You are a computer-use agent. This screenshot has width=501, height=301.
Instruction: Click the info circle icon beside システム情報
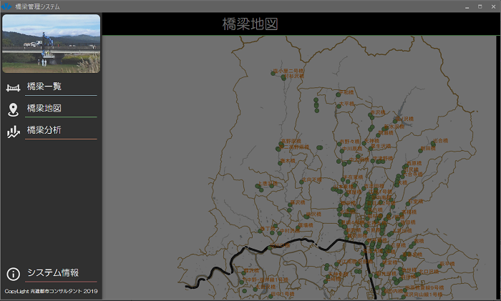point(13,274)
